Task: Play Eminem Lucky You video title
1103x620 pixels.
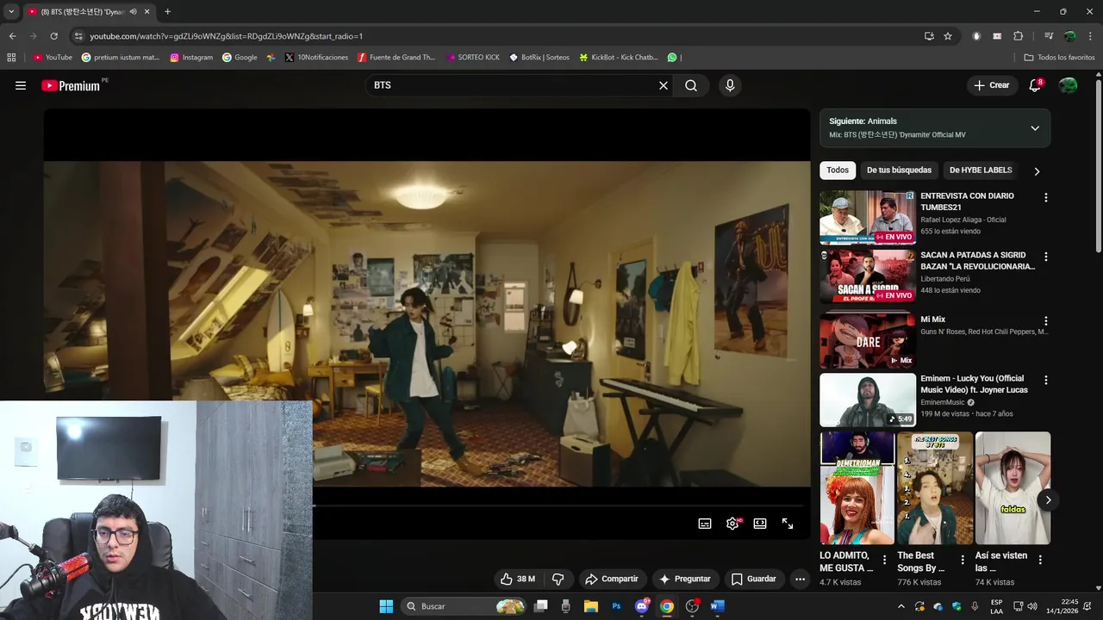Action: 974,384
